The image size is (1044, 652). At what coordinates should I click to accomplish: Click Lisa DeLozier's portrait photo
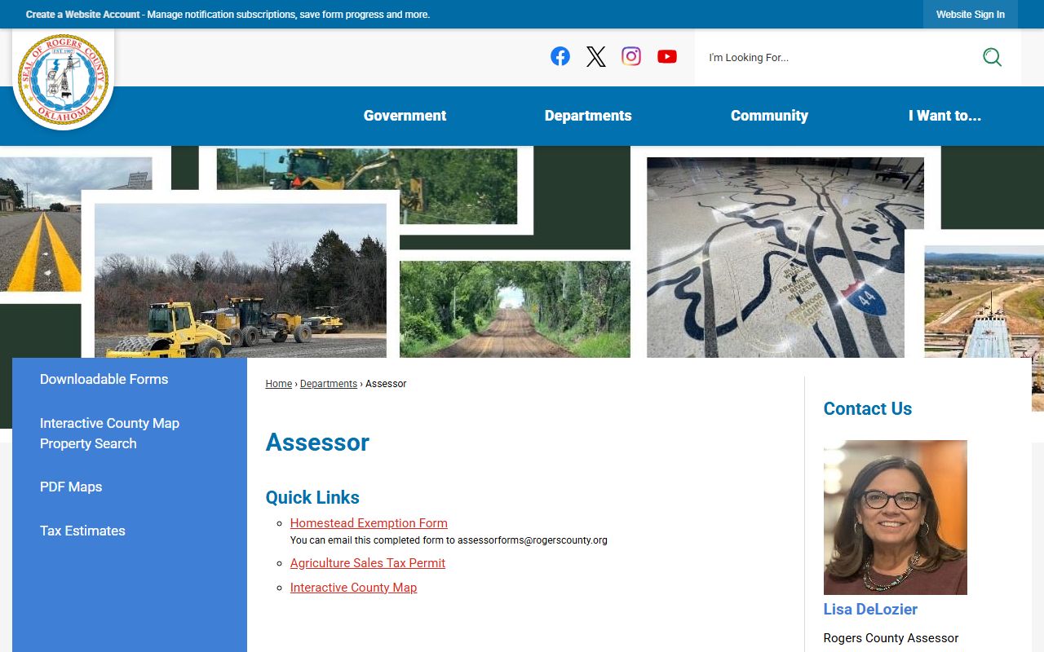[895, 518]
